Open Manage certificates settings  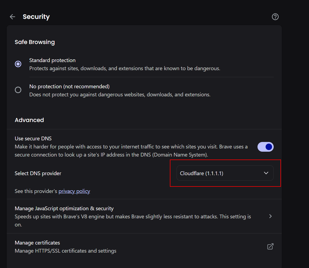pos(37,242)
